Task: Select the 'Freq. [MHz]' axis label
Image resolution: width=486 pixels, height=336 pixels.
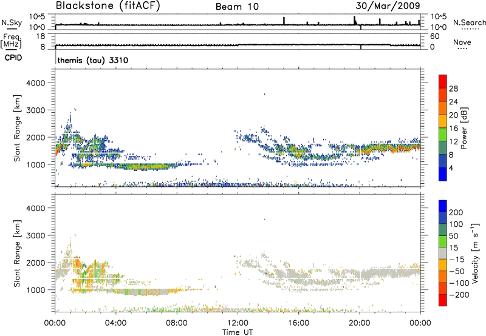Action: pos(11,41)
